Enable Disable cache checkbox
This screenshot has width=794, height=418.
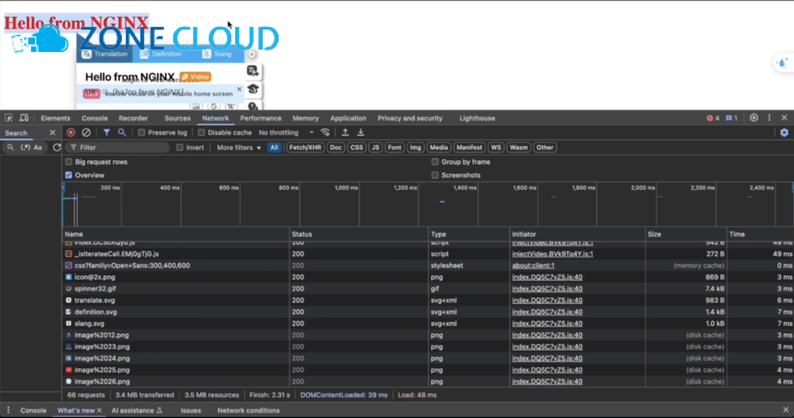tap(201, 133)
